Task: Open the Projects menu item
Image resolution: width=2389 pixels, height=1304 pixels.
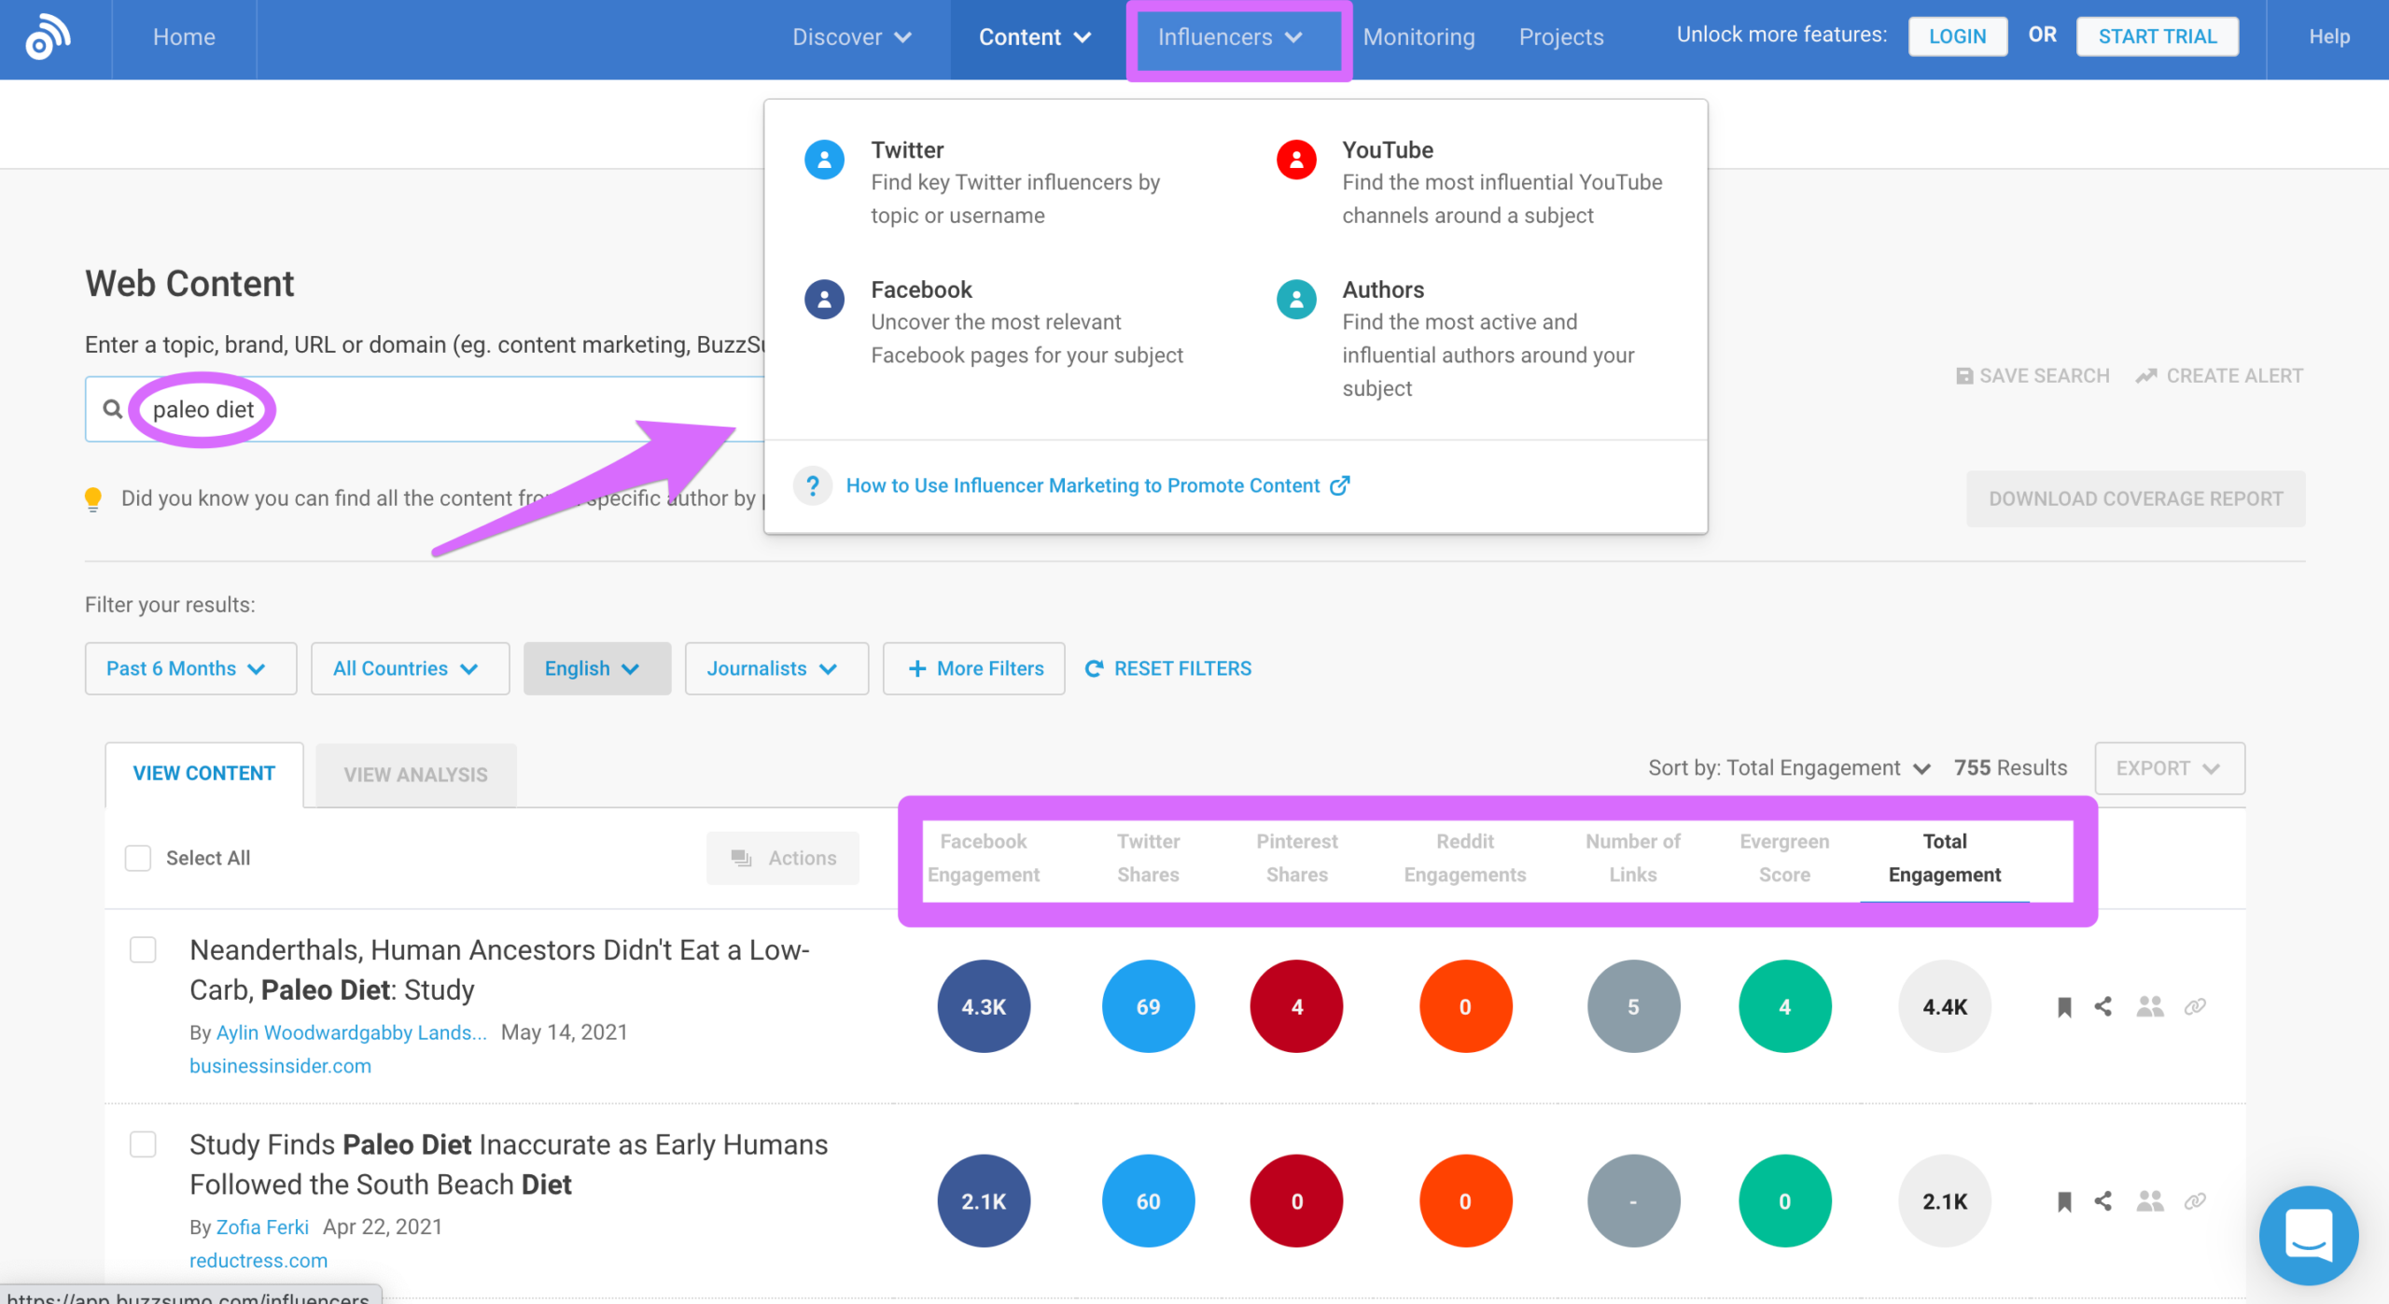Action: click(1561, 37)
